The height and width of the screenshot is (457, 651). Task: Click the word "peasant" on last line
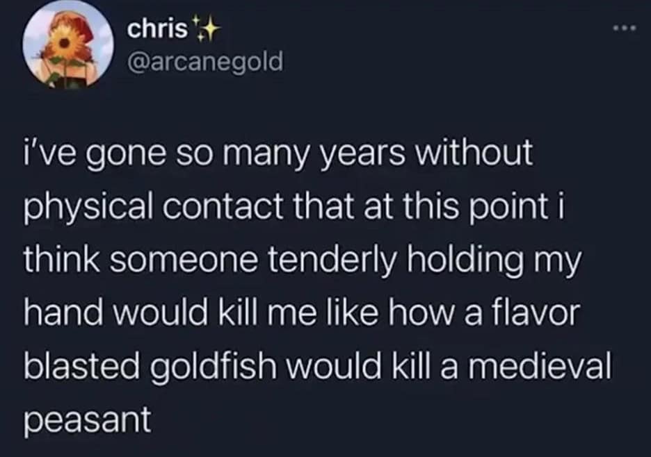pyautogui.click(x=87, y=419)
